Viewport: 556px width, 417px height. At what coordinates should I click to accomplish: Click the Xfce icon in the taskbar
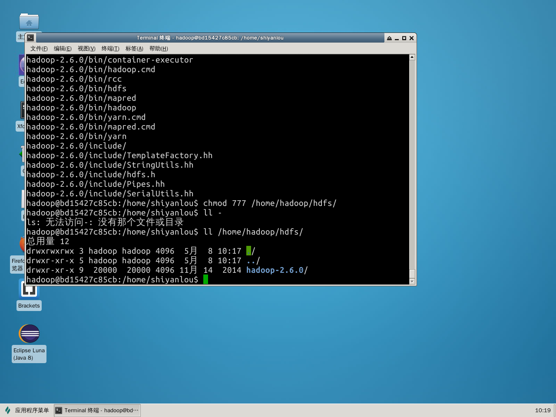[7, 410]
